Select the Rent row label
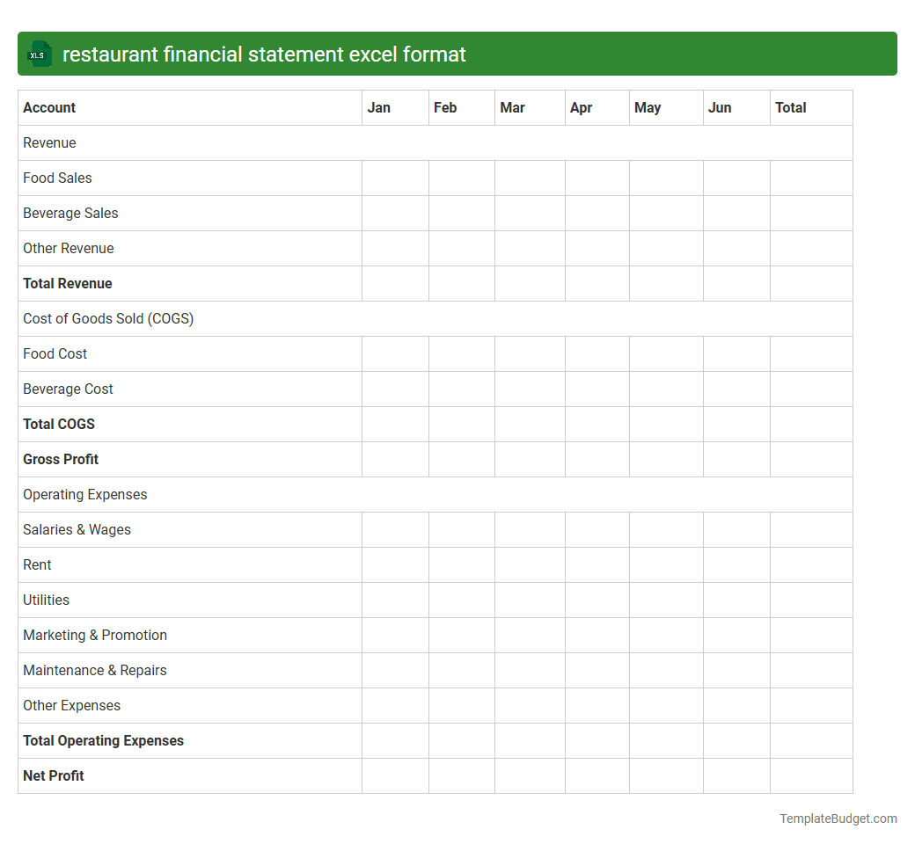915x844 pixels. [37, 564]
